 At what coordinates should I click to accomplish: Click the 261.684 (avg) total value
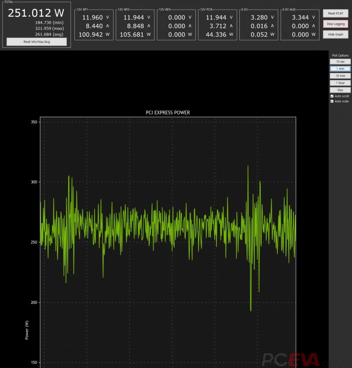click(49, 34)
